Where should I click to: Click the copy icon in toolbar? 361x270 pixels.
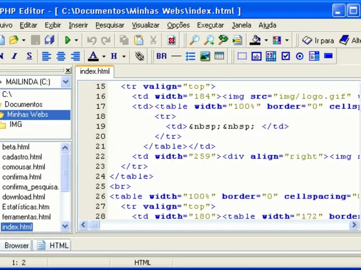point(125,40)
